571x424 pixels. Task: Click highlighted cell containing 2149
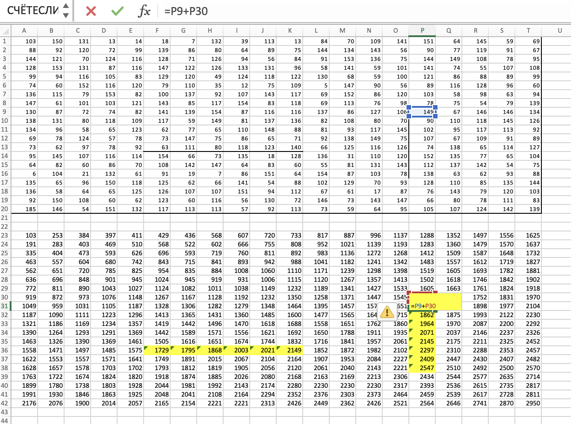point(290,350)
